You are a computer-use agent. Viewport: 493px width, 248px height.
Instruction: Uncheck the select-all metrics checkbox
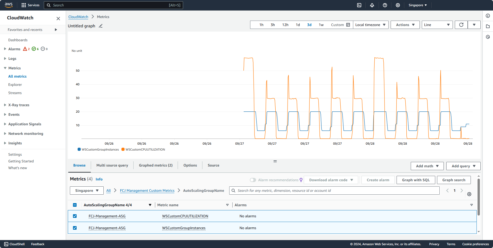click(75, 205)
